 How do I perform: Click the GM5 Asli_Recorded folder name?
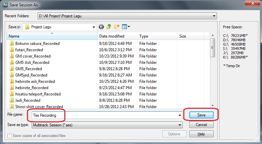[x=32, y=63]
